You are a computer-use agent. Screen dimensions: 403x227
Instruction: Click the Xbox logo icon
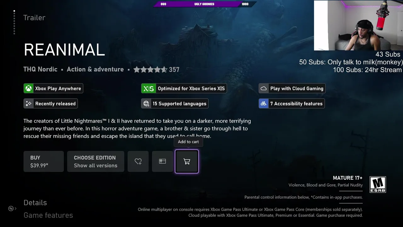(x=29, y=89)
